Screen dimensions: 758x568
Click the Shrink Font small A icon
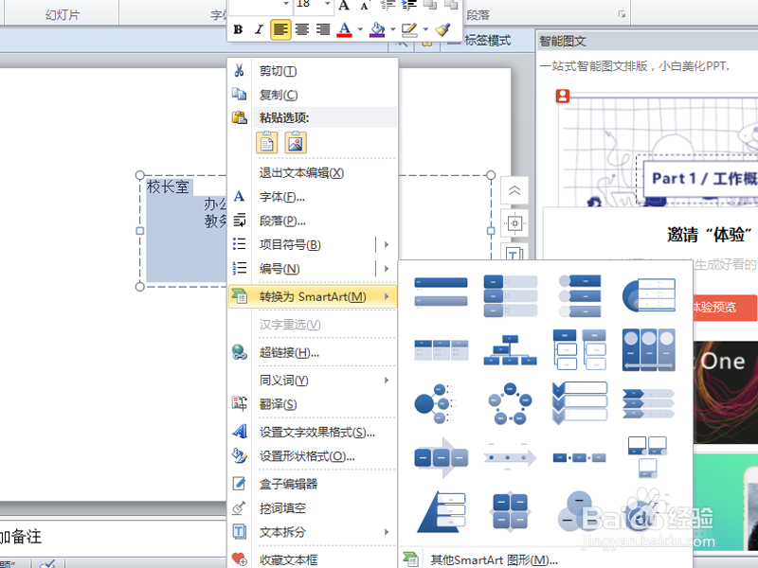(365, 5)
